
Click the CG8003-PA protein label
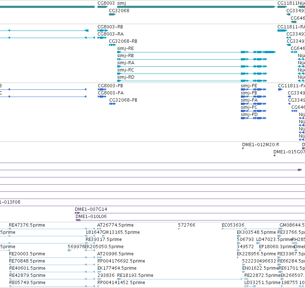click(x=111, y=93)
